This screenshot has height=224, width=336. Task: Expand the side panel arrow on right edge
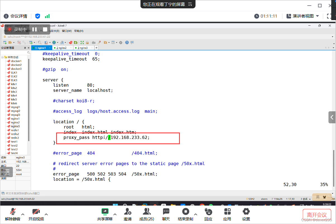tap(332, 117)
